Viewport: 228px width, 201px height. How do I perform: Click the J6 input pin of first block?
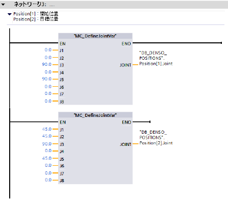click(x=62, y=87)
